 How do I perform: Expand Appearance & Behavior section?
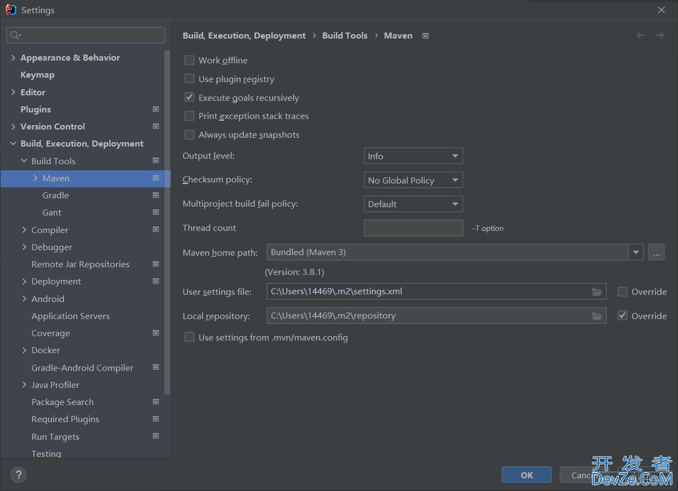tap(13, 57)
